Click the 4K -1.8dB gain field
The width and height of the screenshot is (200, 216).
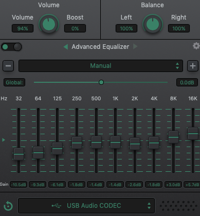(154, 185)
